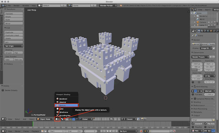Click the output folder browse icon
The height and width of the screenshot is (133, 219).
[214, 120]
